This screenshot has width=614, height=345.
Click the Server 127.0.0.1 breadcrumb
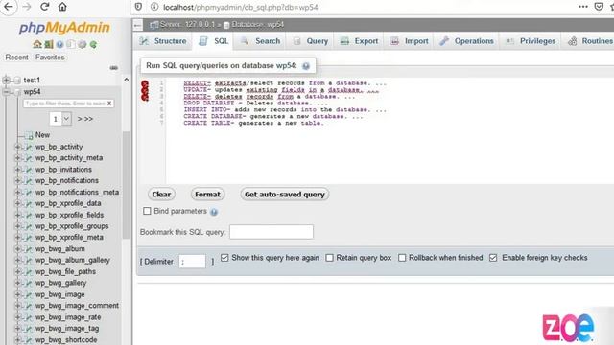(x=187, y=24)
